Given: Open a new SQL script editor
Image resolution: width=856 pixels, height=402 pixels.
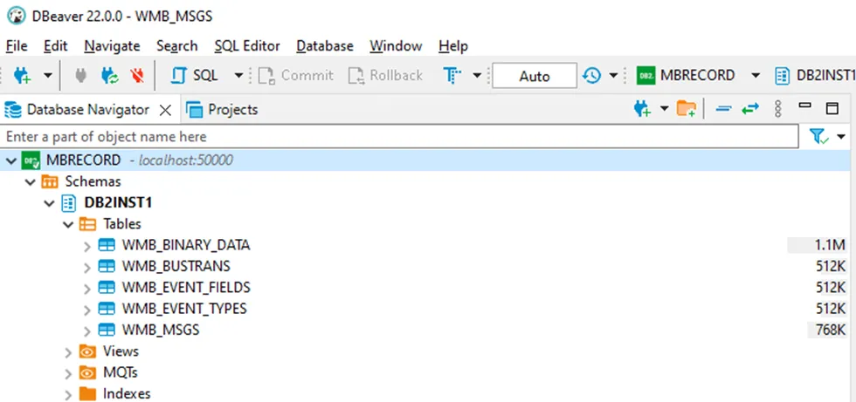Looking at the screenshot, I should [194, 75].
